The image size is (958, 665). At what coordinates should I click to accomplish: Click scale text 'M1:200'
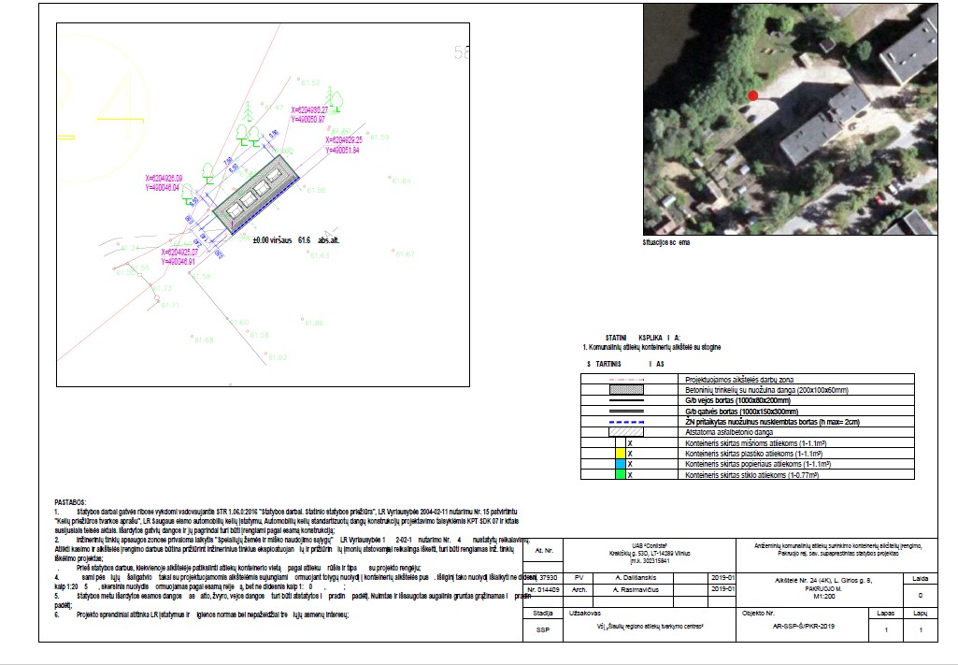[x=824, y=597]
